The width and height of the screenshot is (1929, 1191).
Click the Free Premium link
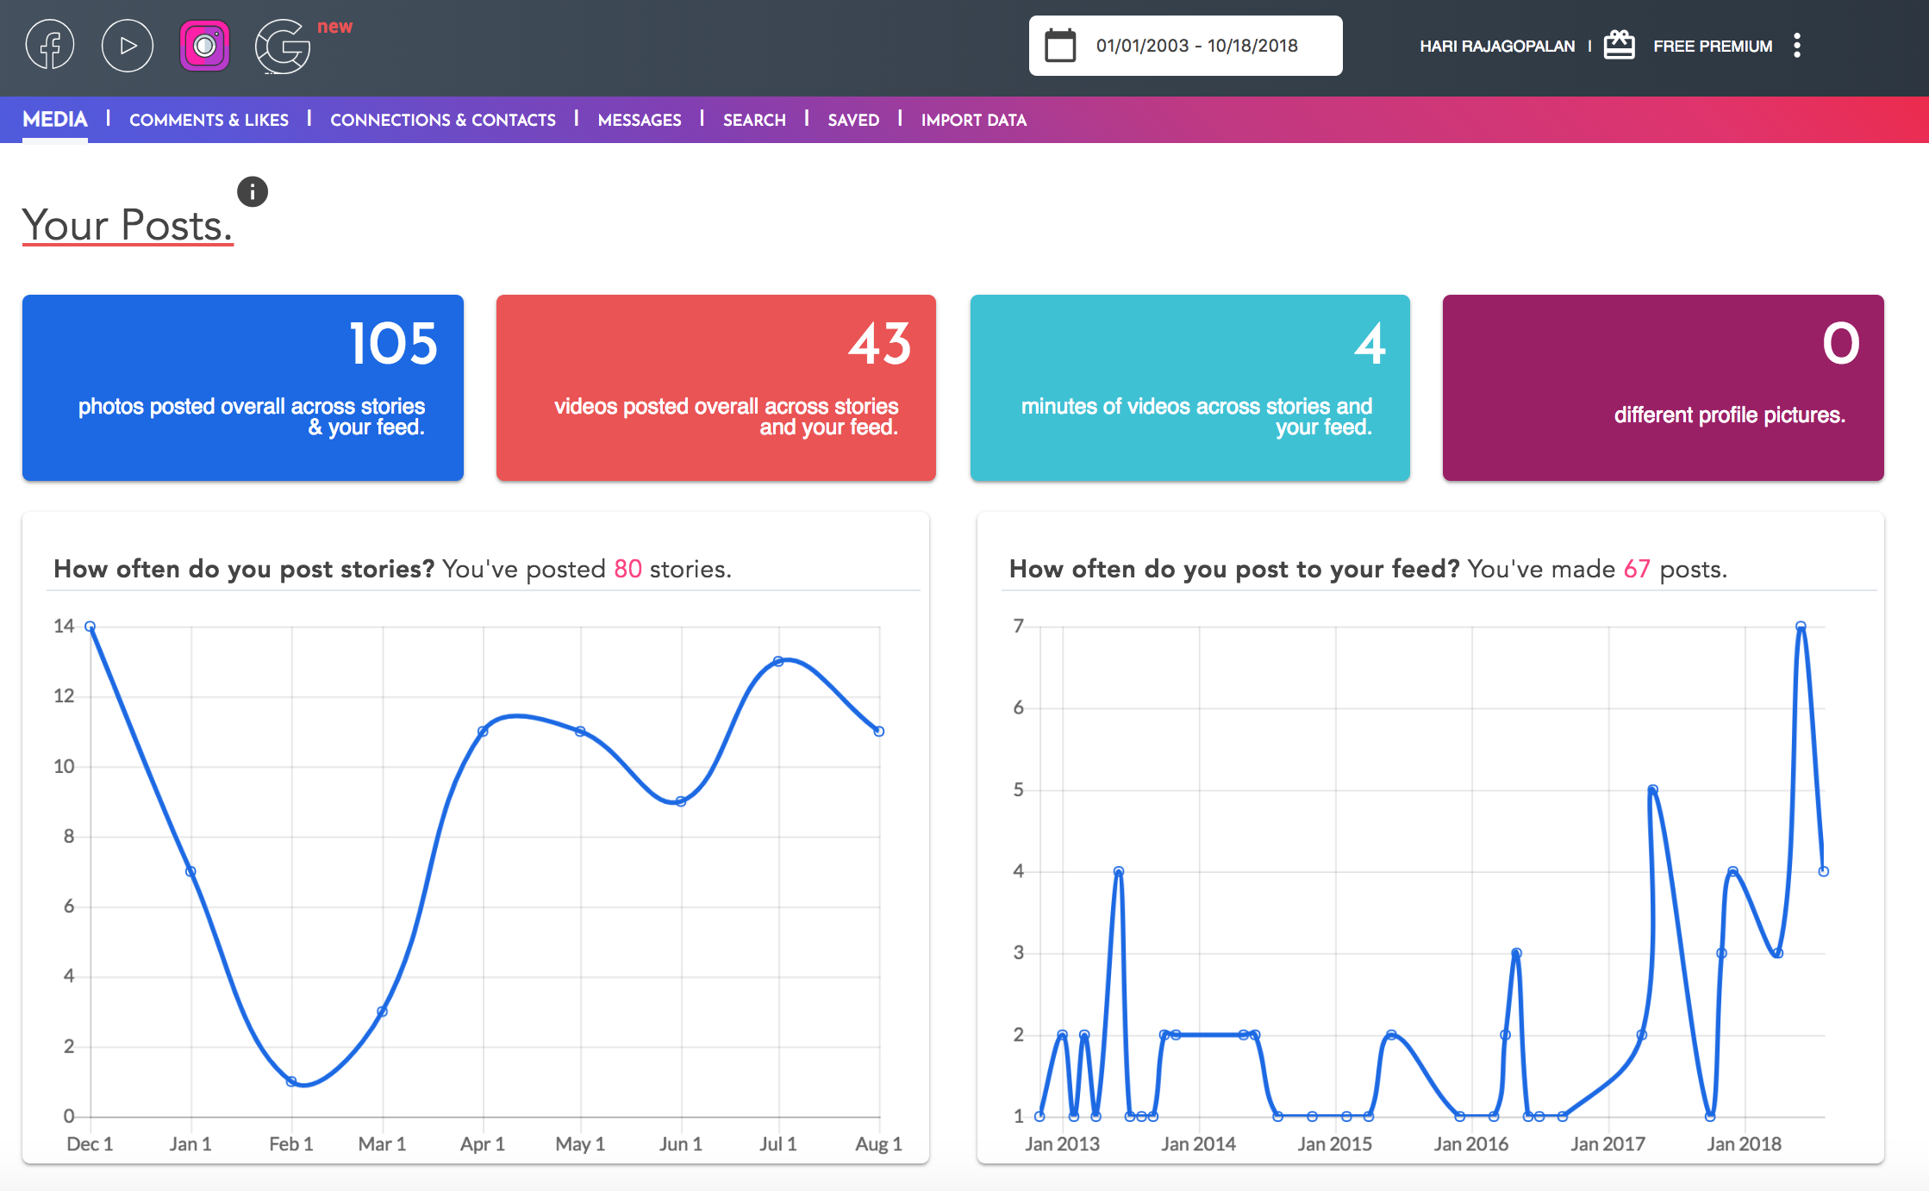(x=1713, y=46)
